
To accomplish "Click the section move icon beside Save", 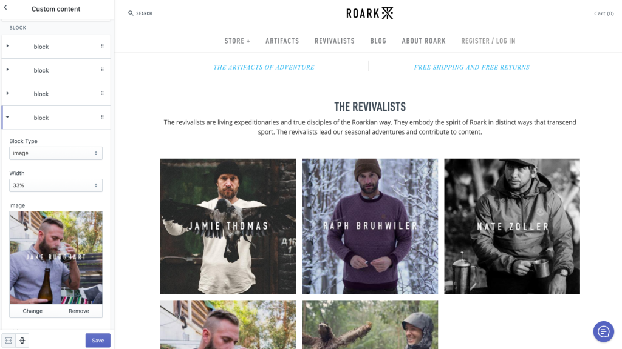I will [22, 341].
